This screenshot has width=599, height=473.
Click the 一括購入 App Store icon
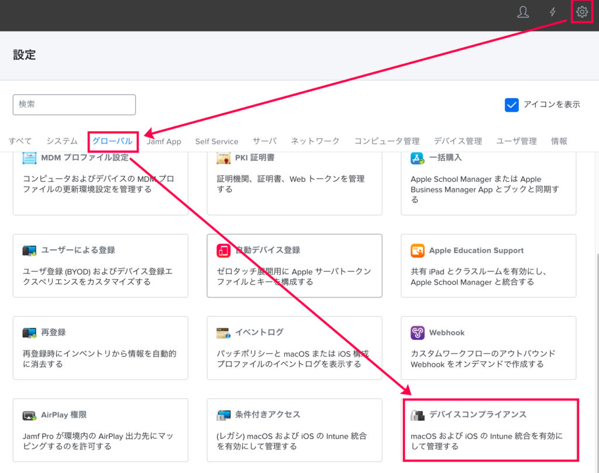click(x=417, y=158)
